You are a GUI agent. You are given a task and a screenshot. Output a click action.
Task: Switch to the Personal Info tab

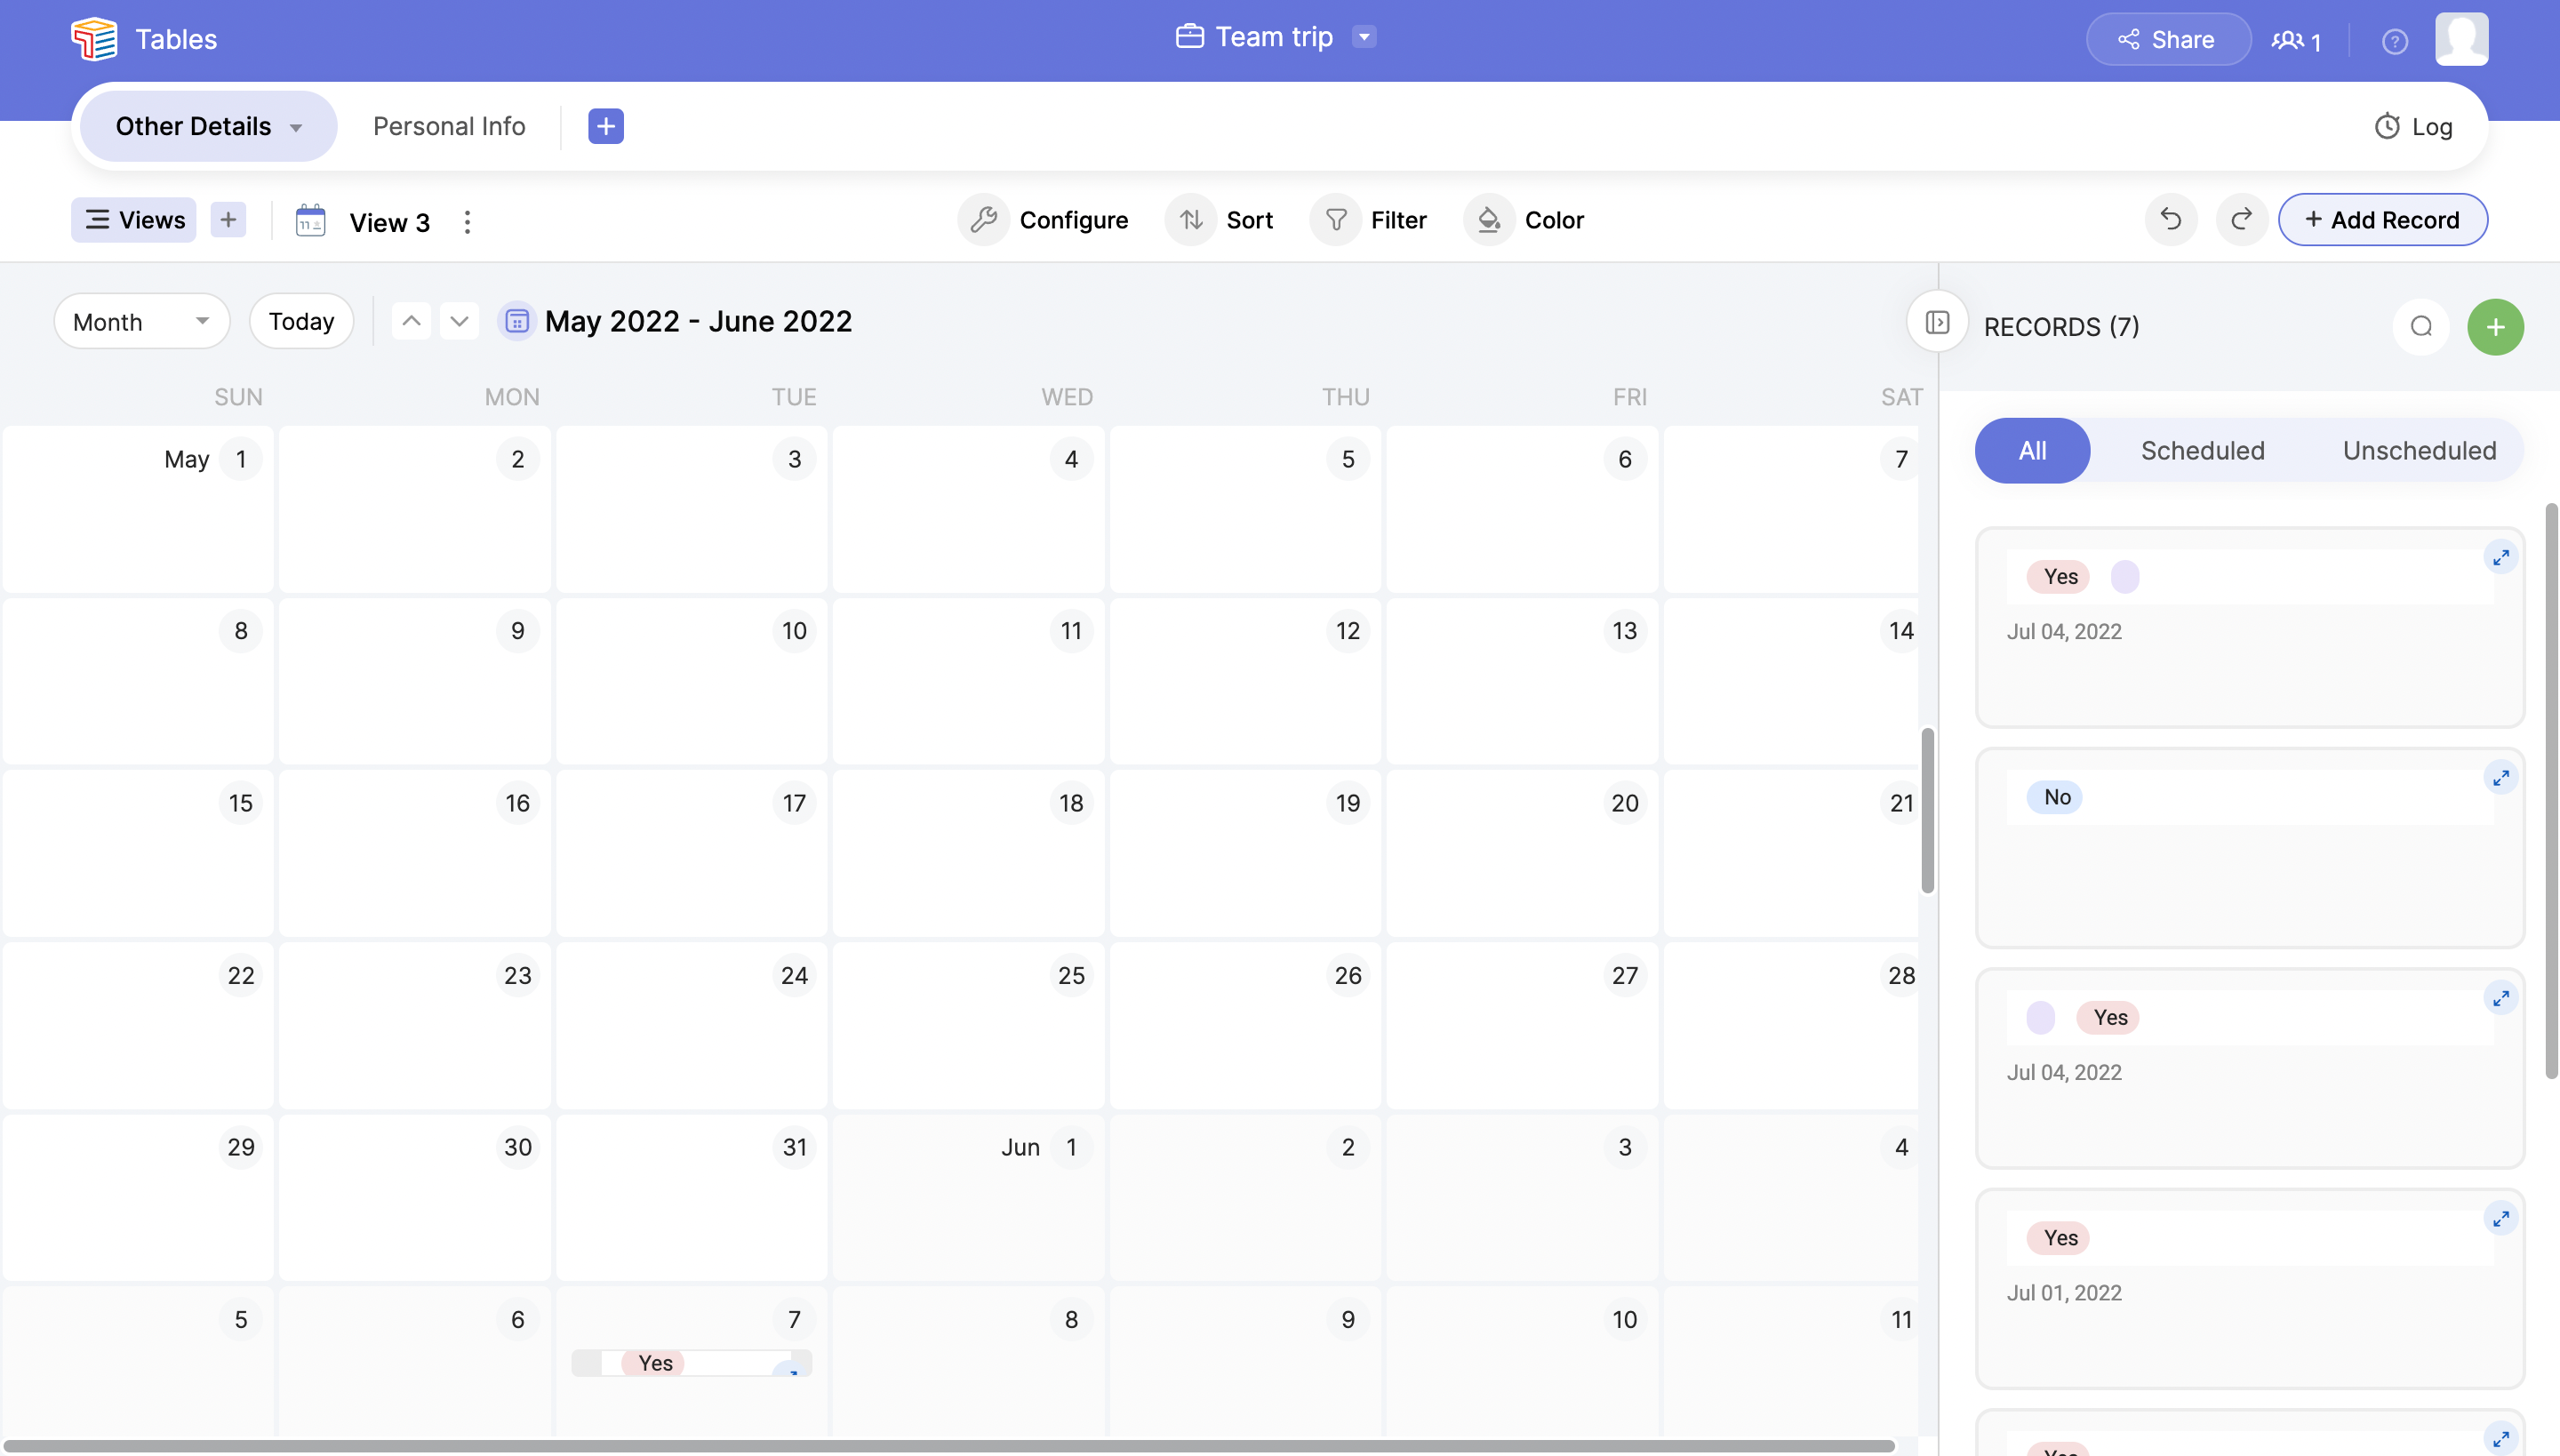pos(449,126)
